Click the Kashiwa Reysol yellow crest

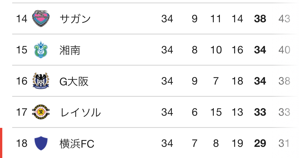tap(41, 112)
